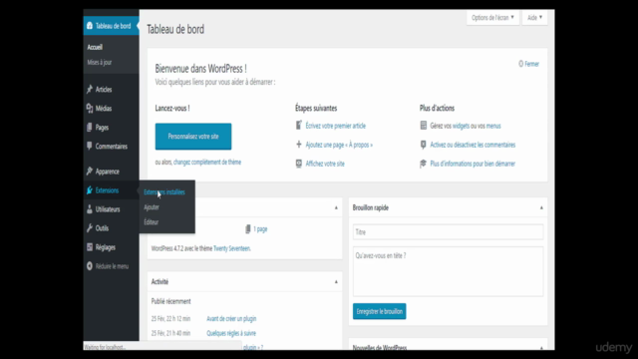The width and height of the screenshot is (638, 359).
Task: Open Affichez votre site link
Action: pos(325,164)
